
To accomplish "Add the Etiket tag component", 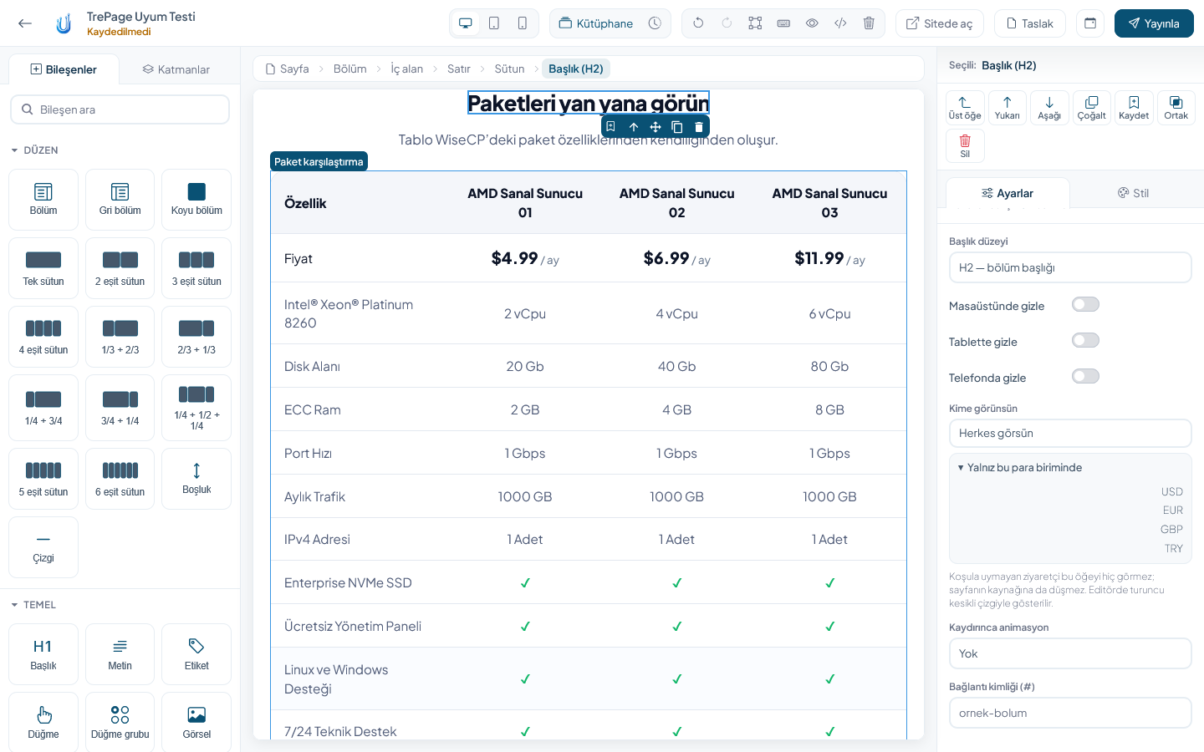I will coord(196,654).
